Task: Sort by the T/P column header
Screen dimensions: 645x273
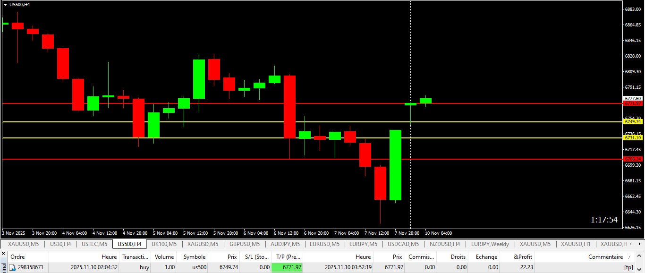Action: (x=288, y=257)
